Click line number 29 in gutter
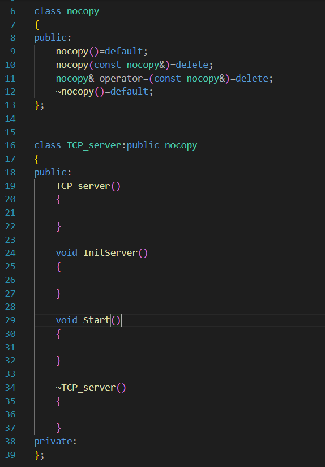325x467 pixels. point(10,320)
